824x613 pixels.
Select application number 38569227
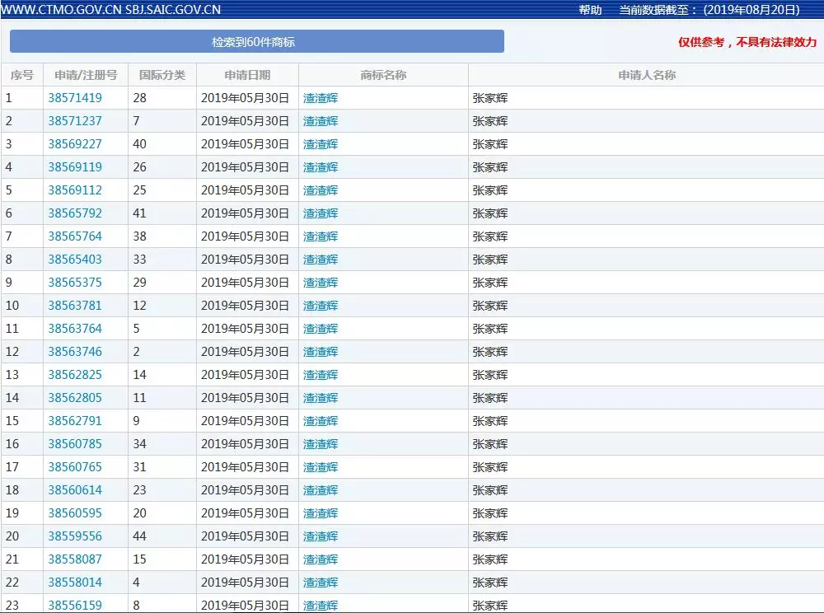pyautogui.click(x=75, y=144)
